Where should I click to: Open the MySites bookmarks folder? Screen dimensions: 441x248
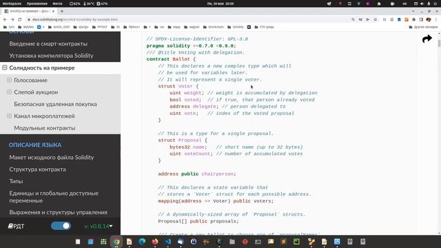pos(25,27)
